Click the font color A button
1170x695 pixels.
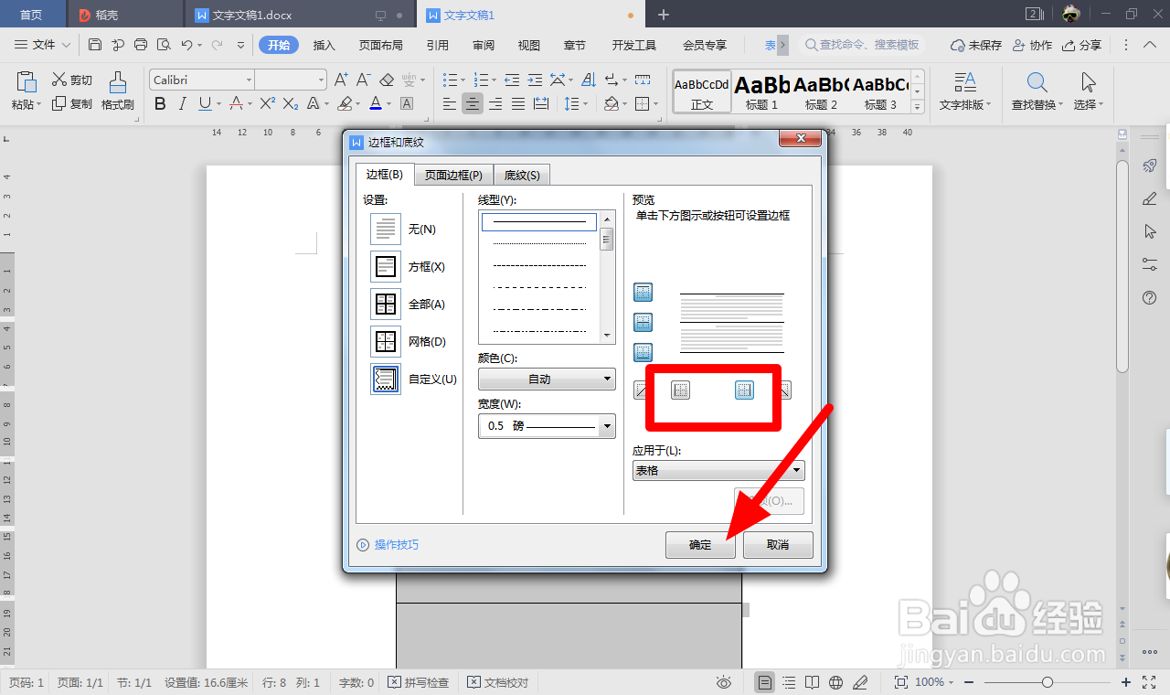pos(376,104)
